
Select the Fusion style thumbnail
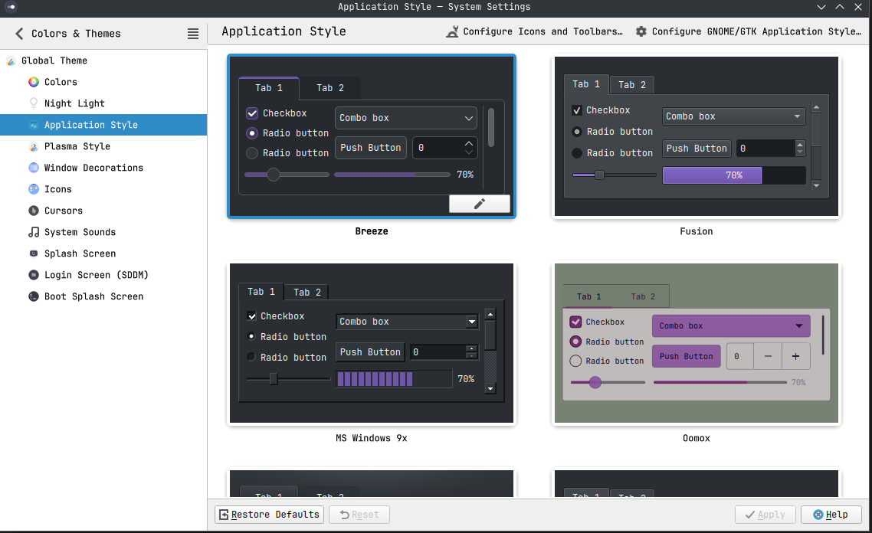point(697,136)
